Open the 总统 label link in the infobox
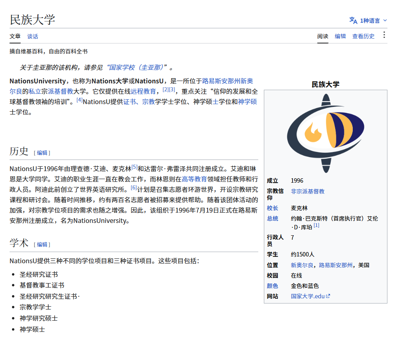Image resolution: width=395 pixels, height=337 pixels. [273, 219]
